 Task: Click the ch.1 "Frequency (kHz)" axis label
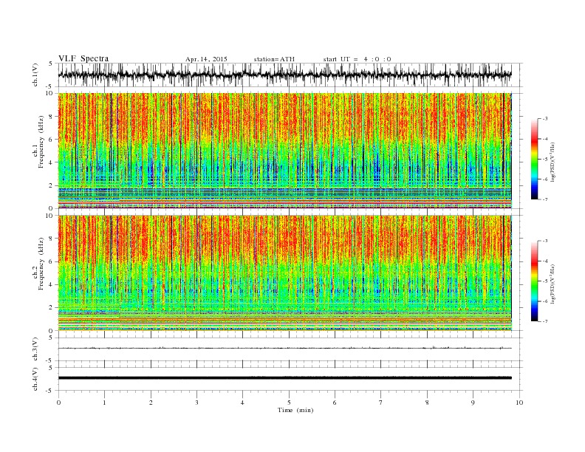(41, 141)
